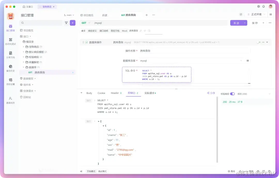Click the /mysql URL field
The height and width of the screenshot is (178, 279).
pyautogui.click(x=160, y=23)
